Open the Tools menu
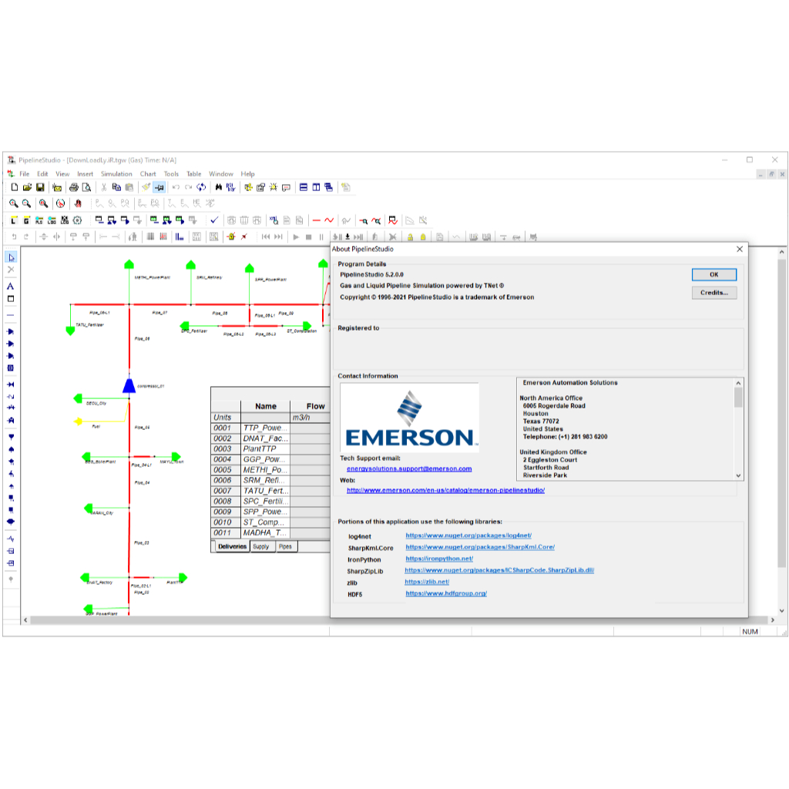The width and height of the screenshot is (789, 789). (x=171, y=174)
